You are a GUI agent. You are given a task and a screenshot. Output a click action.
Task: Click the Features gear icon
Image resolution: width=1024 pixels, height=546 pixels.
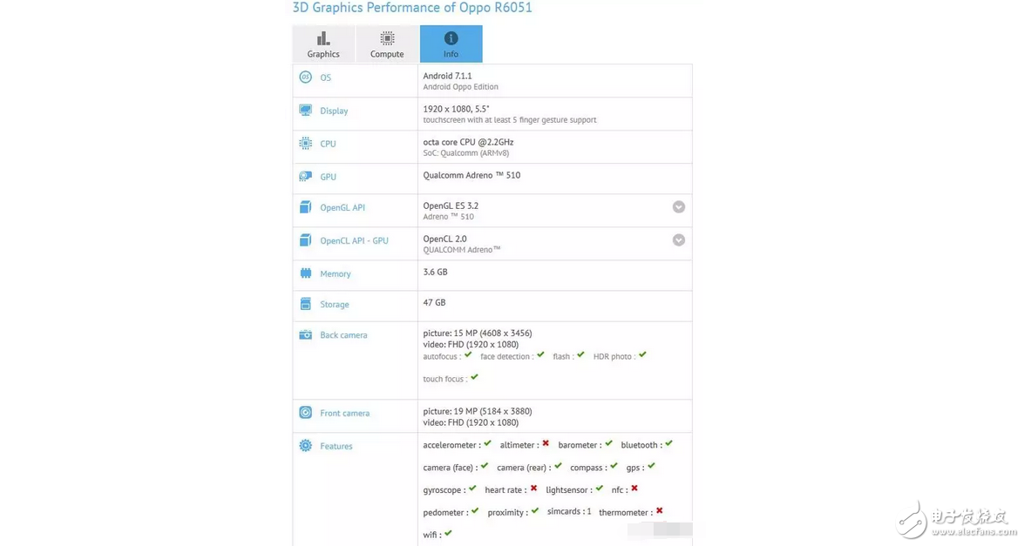[305, 446]
